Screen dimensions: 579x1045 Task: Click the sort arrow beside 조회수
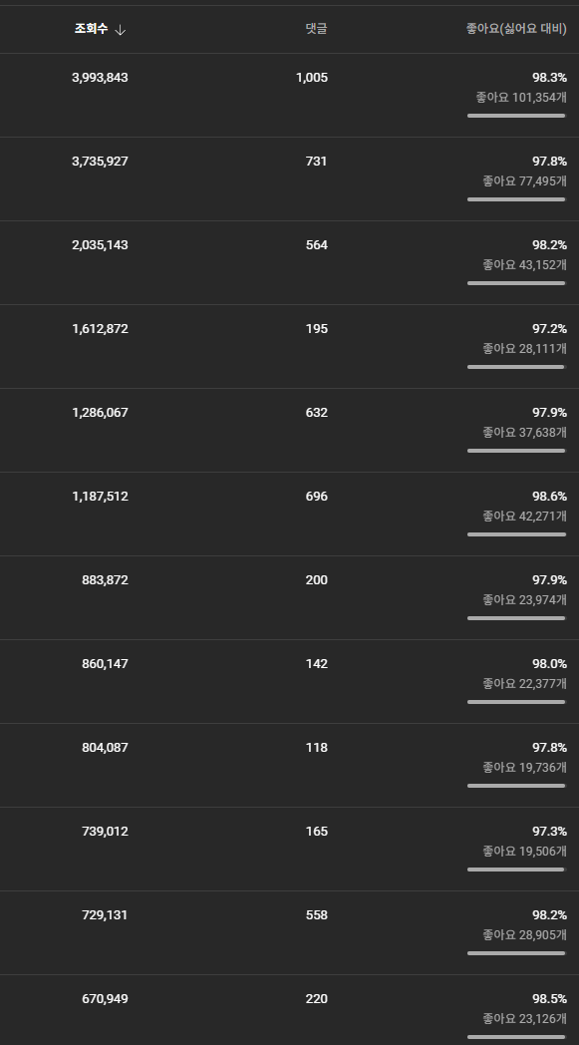[x=120, y=29]
